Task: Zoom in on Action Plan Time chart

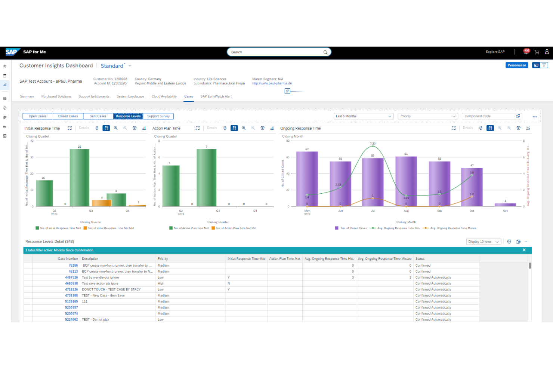Action: click(x=244, y=128)
